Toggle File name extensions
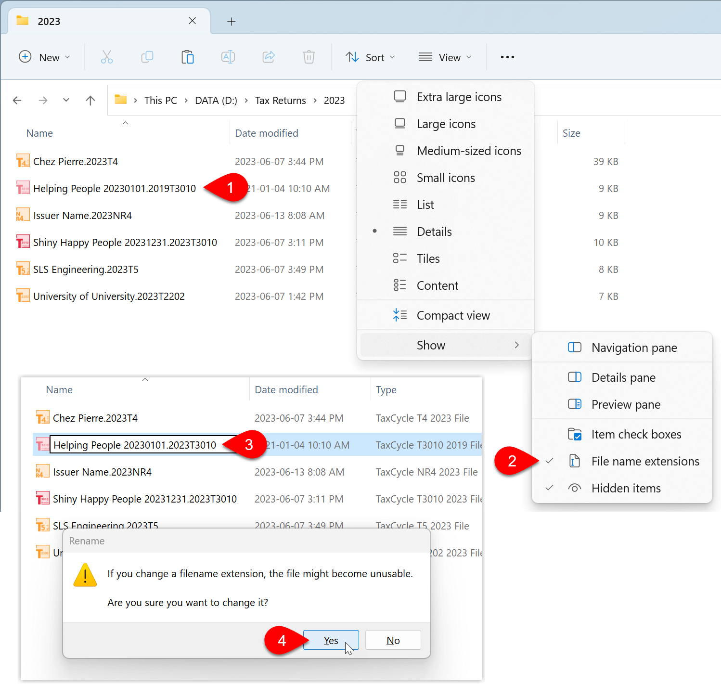This screenshot has height=684, width=721. click(x=622, y=461)
